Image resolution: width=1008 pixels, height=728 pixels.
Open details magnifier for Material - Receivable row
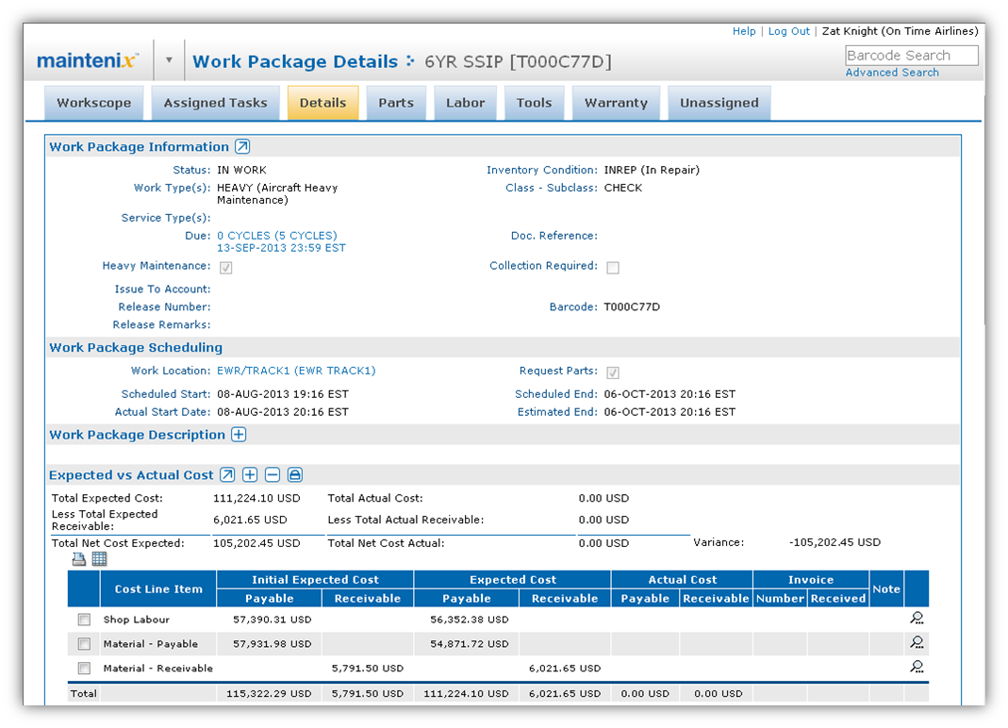click(x=917, y=667)
